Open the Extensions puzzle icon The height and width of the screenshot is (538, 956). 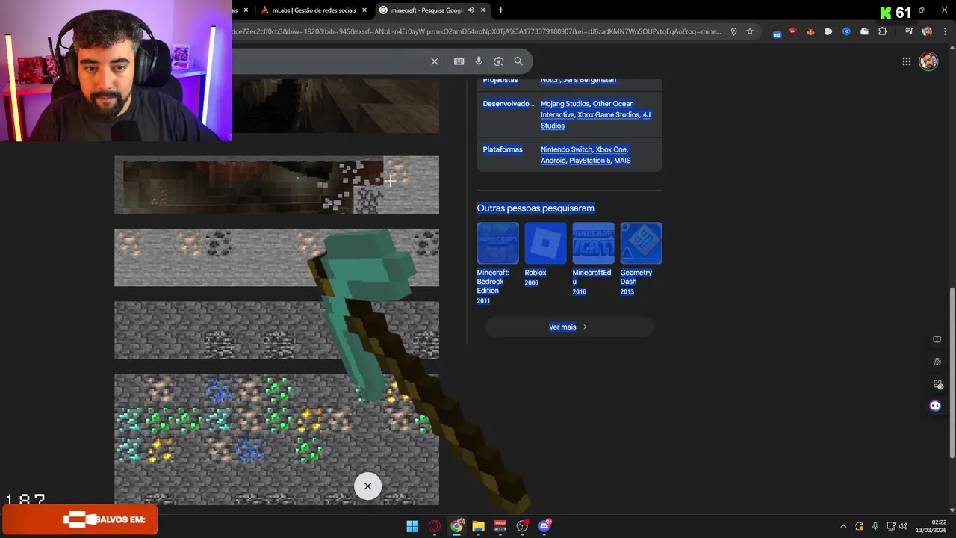(883, 31)
